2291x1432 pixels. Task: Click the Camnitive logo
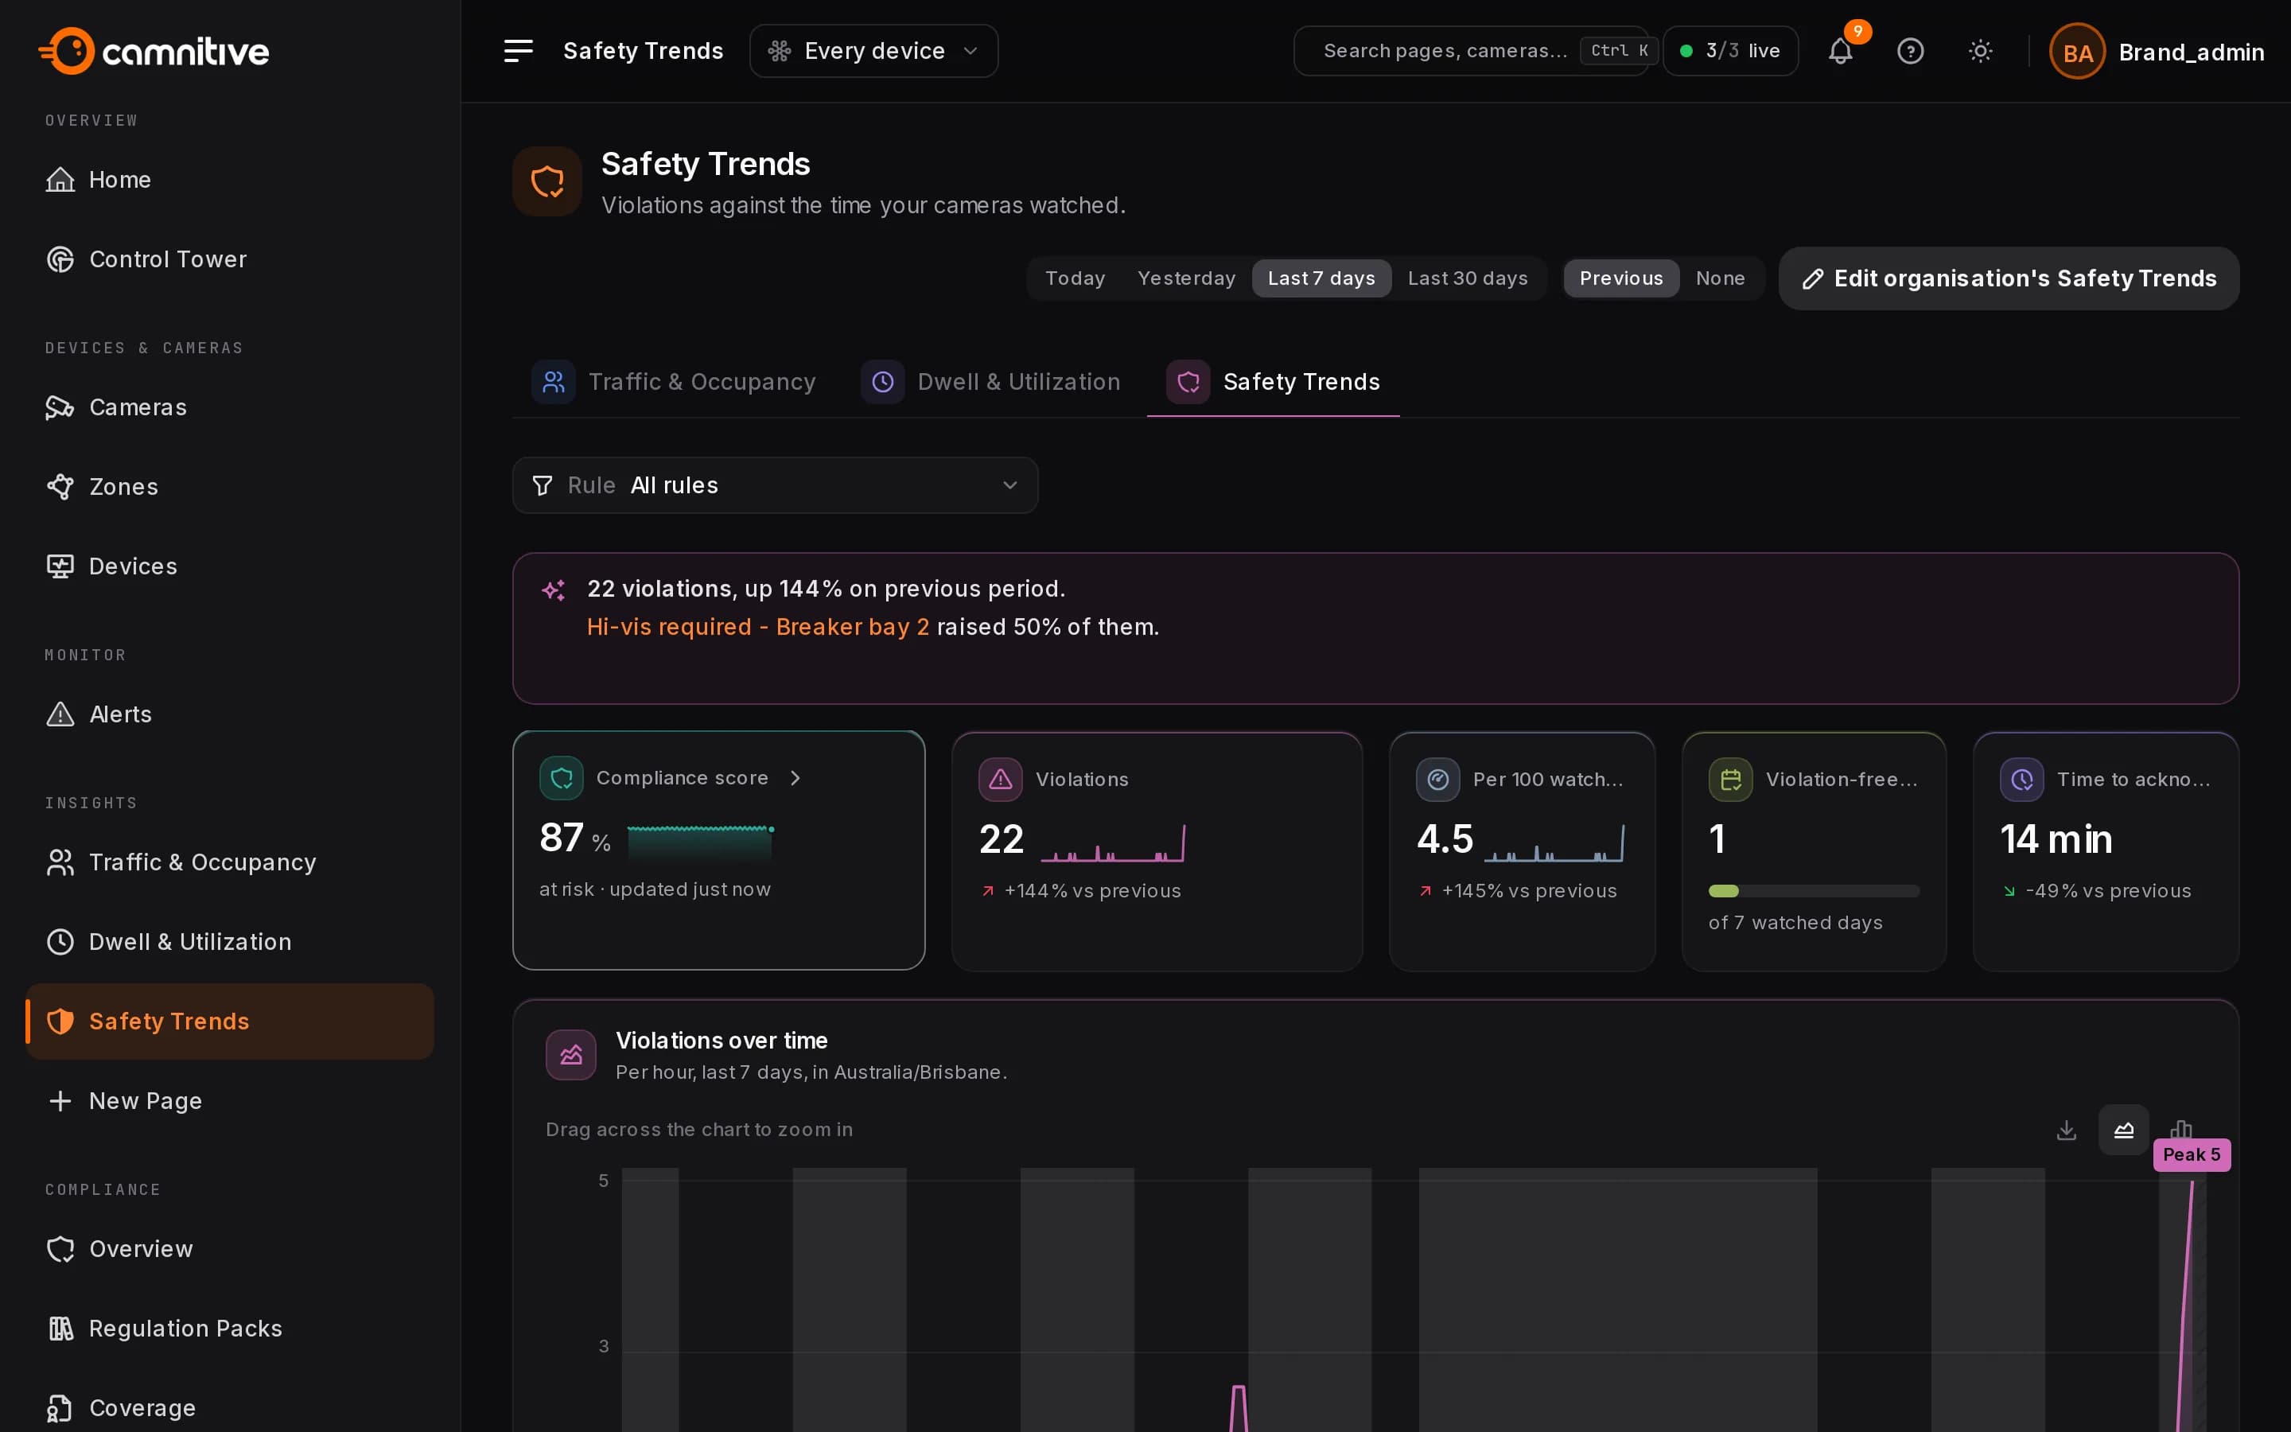click(x=154, y=51)
